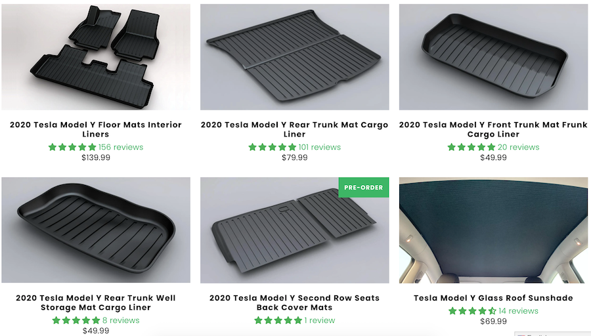Viewport: 591px width, 336px height.
Task: Open the Rear Trunk Well Storage Mat image
Action: 96,230
